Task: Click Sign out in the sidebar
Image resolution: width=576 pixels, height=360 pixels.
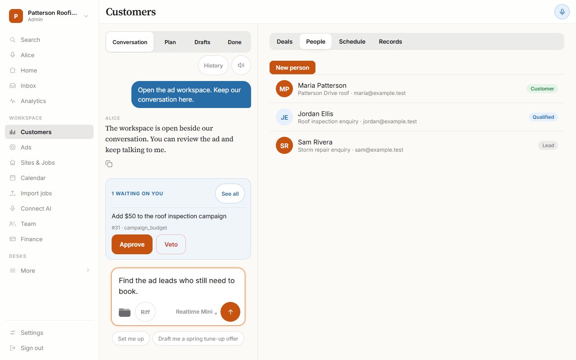Action: click(49, 348)
